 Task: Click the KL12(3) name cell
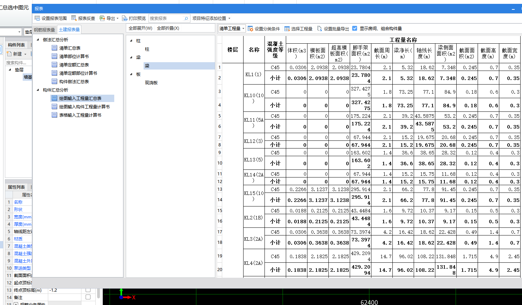254,141
